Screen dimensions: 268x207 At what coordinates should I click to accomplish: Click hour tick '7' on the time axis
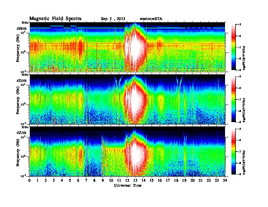click(87, 180)
